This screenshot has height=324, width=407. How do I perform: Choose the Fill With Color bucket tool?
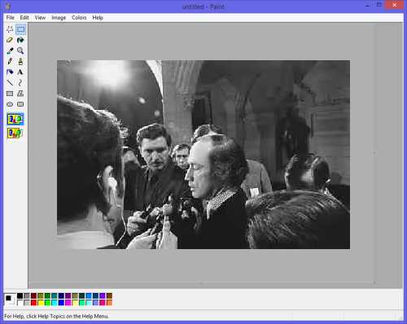[x=20, y=40]
